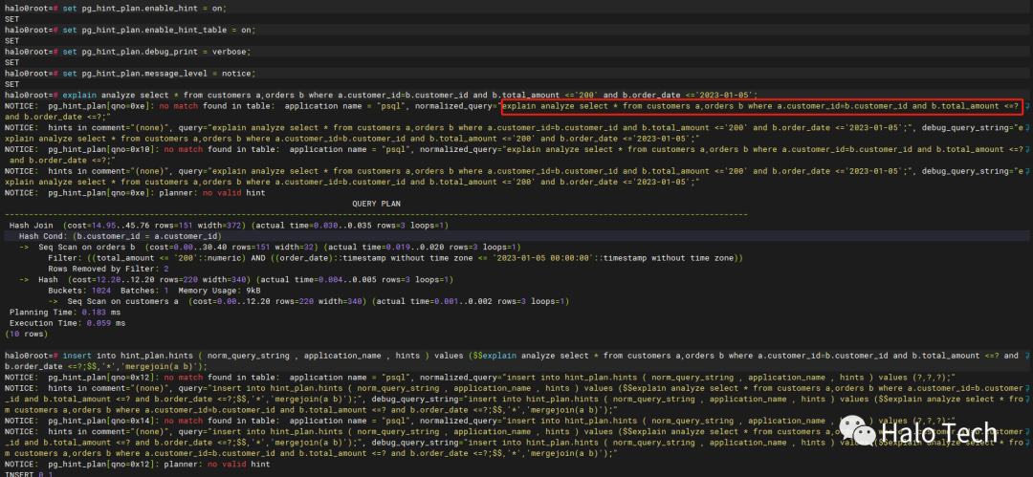Click the 'QUERY PLAN' header
Screen dimensions: 1033x477
pos(376,204)
